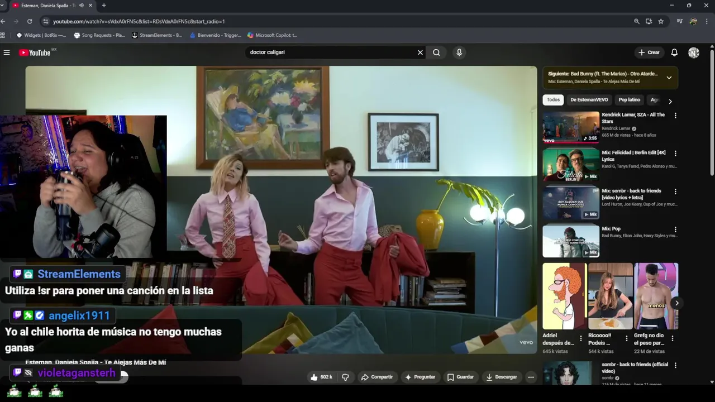
Task: Open options for Mix: Pop
Action: pyautogui.click(x=675, y=229)
